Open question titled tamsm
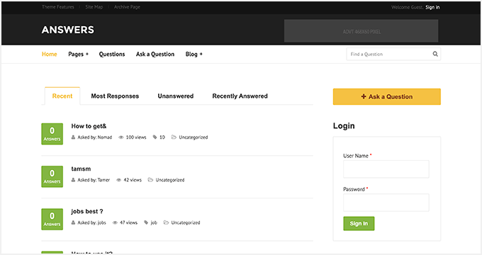The height and width of the screenshot is (255, 482). [81, 169]
